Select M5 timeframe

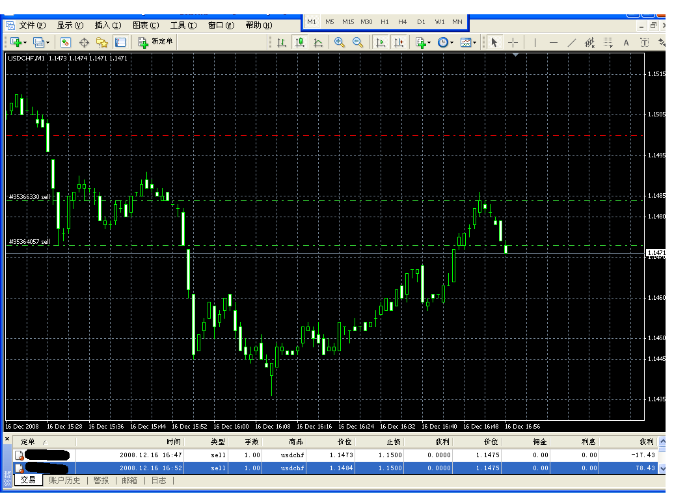330,21
